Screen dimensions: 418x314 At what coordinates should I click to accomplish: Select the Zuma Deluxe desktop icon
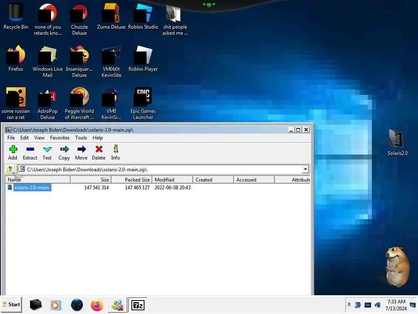[x=111, y=17]
